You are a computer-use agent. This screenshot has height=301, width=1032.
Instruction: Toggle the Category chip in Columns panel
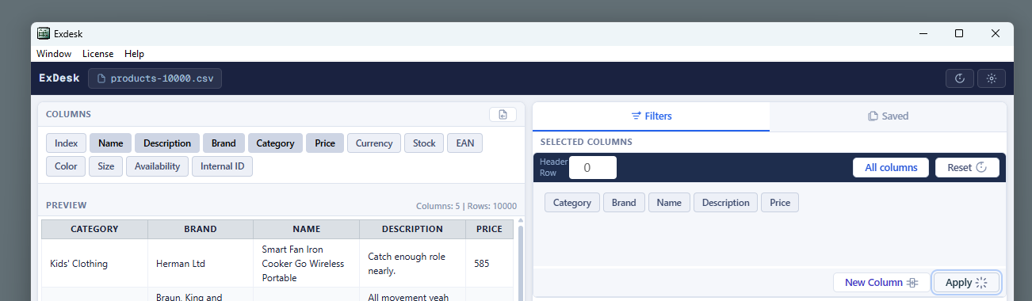coord(276,143)
